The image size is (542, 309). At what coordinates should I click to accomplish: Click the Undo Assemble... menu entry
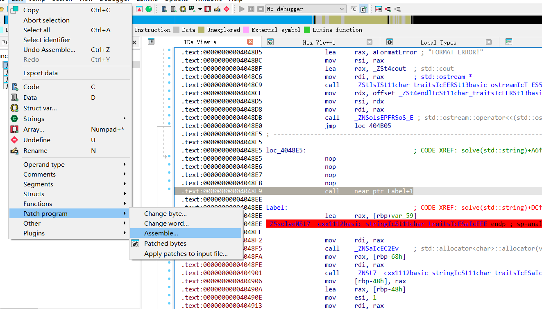[x=49, y=49]
